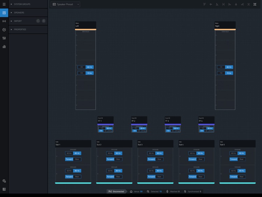
Task: Click the purple color bar under FF 2
Action: coord(139,124)
